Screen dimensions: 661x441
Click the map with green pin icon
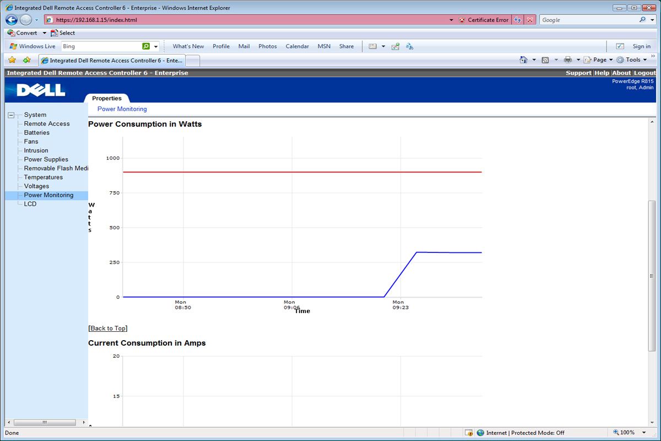tap(395, 46)
